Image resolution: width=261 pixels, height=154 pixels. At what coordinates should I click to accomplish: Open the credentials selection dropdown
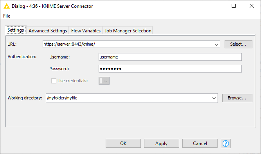point(104,81)
